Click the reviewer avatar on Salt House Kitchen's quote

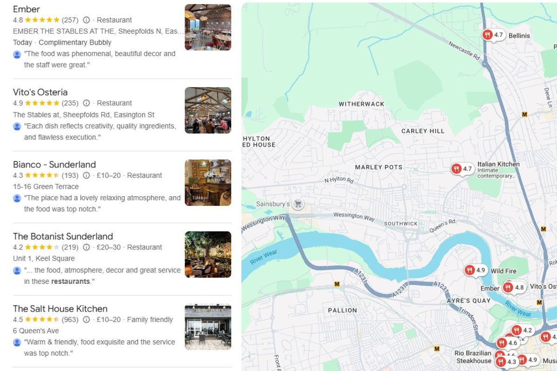(x=17, y=342)
